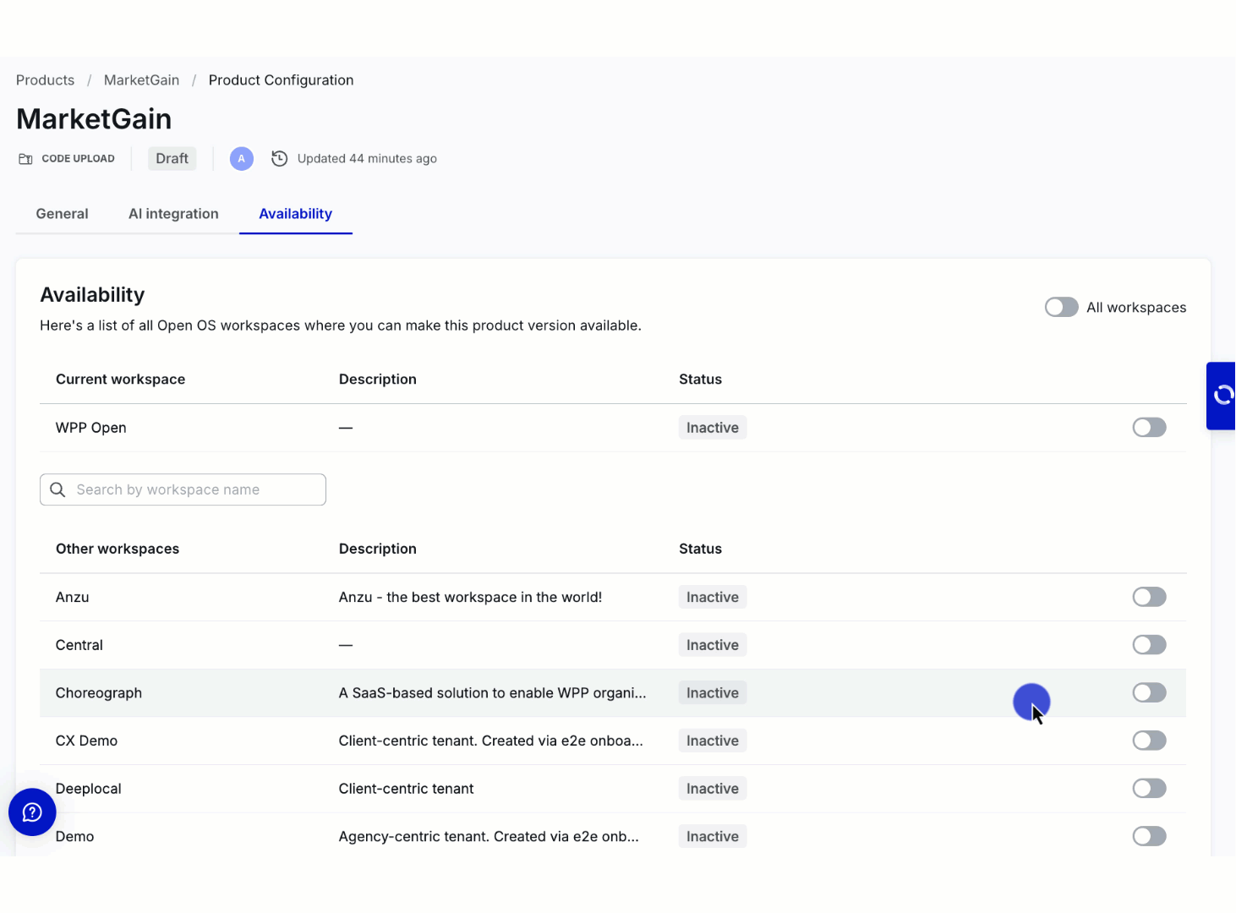Image resolution: width=1236 pixels, height=913 pixels.
Task: Toggle the Deeplocal workspace availability
Action: [1149, 789]
